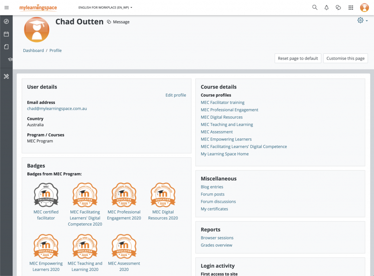Click the MEC Program text value

coord(40,141)
